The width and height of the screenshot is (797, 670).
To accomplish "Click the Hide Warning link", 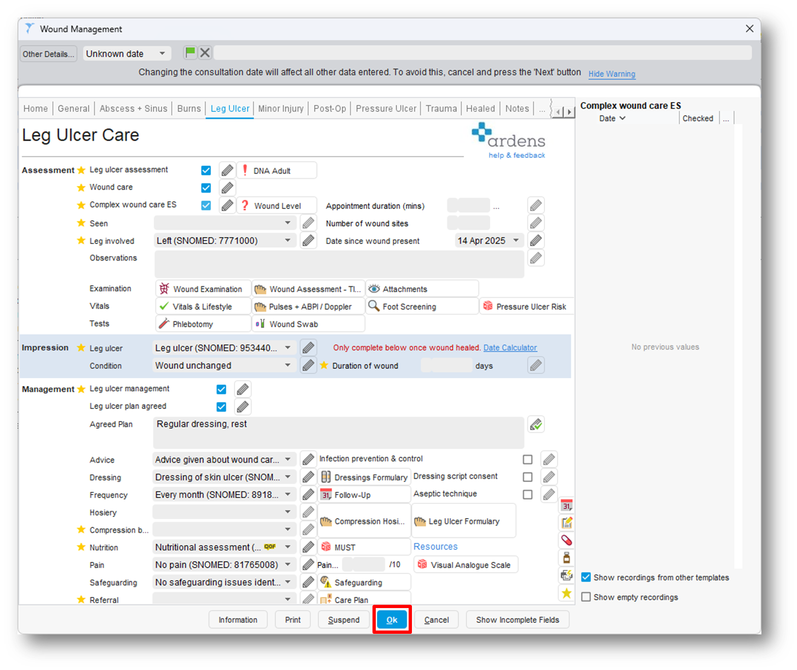I will [x=612, y=74].
